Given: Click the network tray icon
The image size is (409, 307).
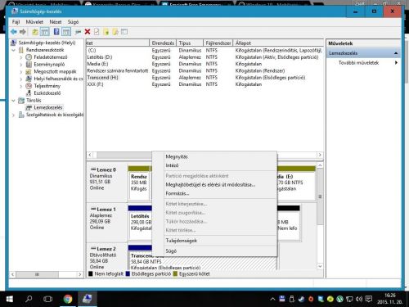Looking at the screenshot, I should (x=349, y=299).
